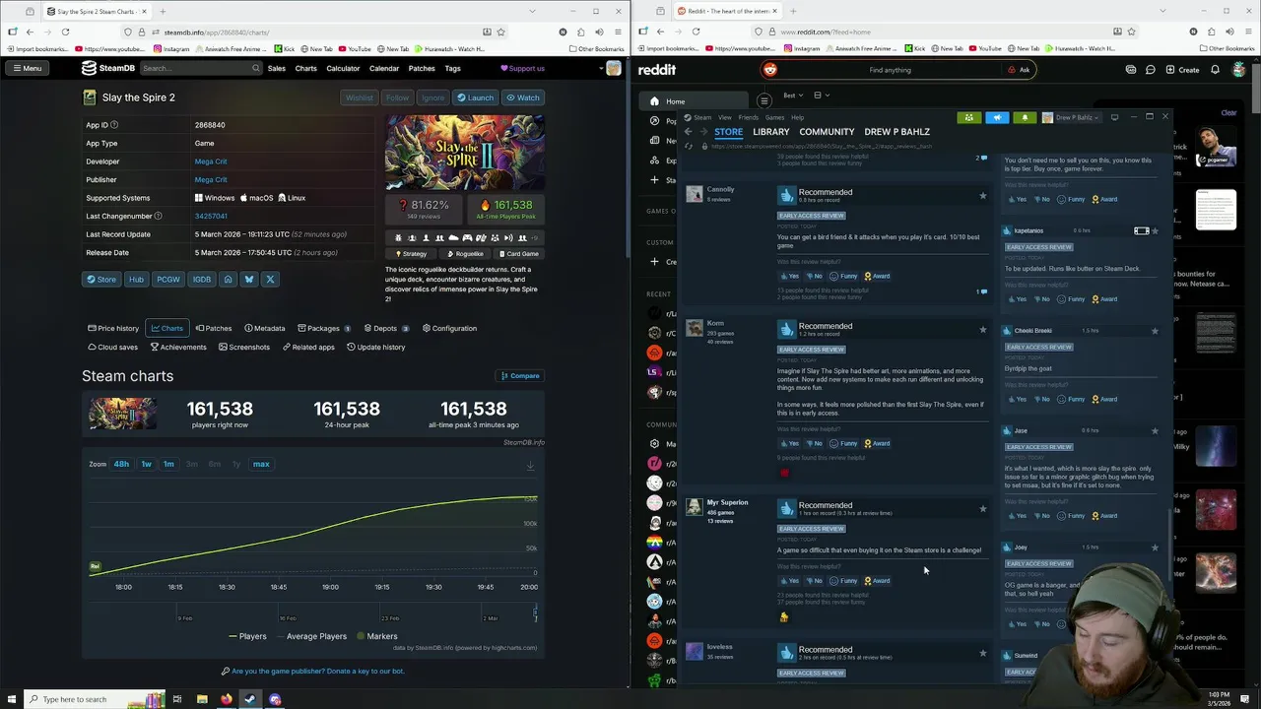Click the homepage house icon button
The width and height of the screenshot is (1261, 709).
pyautogui.click(x=228, y=279)
